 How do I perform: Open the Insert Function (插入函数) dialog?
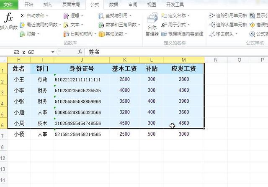pos(8,21)
